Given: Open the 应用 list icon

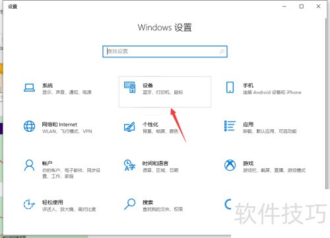Looking at the screenshot, I should click(x=230, y=126).
